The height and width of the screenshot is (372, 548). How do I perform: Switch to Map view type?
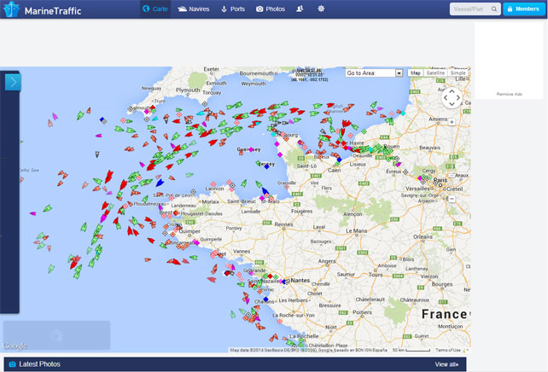[416, 73]
